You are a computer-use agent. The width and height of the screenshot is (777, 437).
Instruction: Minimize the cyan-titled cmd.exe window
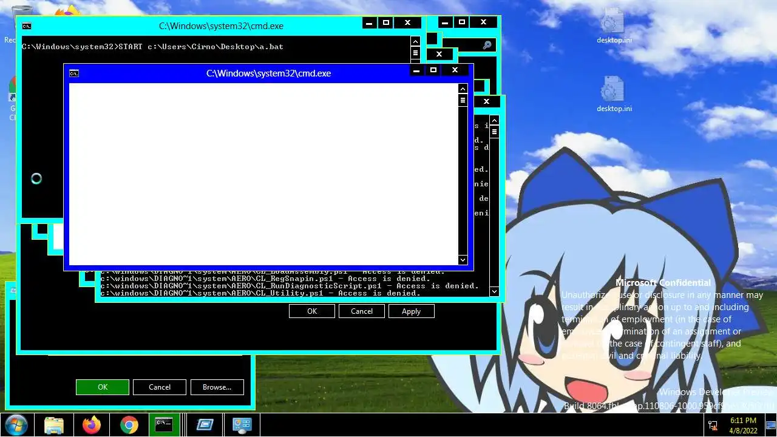[x=369, y=23]
